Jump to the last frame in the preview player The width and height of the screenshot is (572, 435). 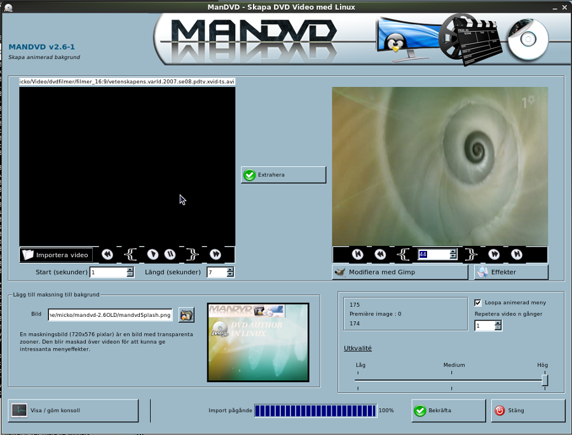click(x=517, y=255)
